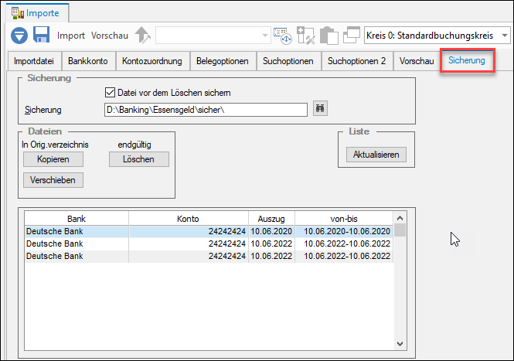This screenshot has width=514, height=361.
Task: Click the list scrollbar down arrow
Action: [x=400, y=344]
